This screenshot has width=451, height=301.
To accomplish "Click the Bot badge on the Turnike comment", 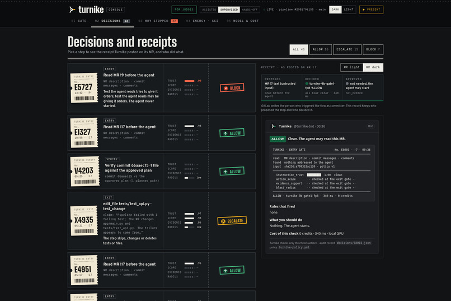I will (370, 126).
